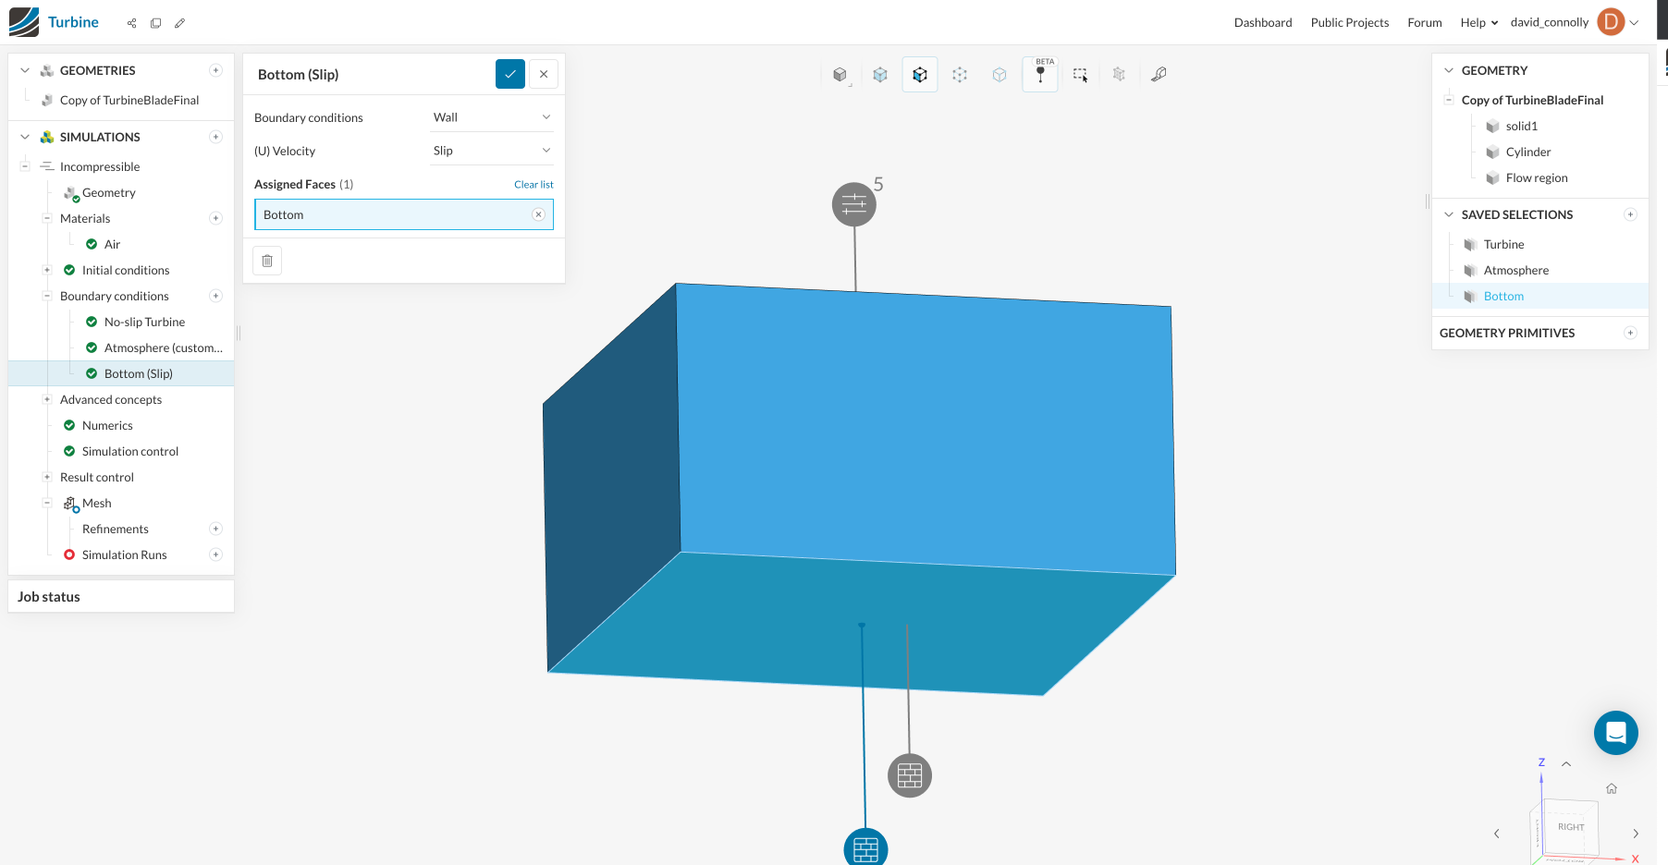This screenshot has height=865, width=1668.
Task: Add a geometry primitive
Action: point(1630,333)
